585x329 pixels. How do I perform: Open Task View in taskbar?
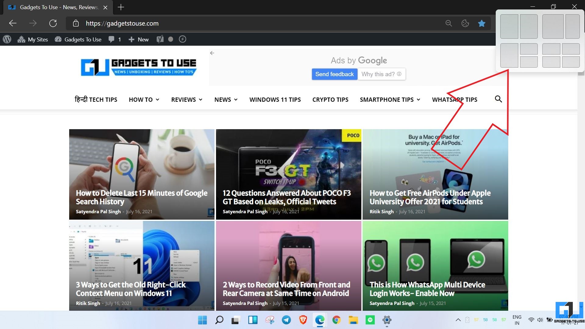click(x=235, y=320)
